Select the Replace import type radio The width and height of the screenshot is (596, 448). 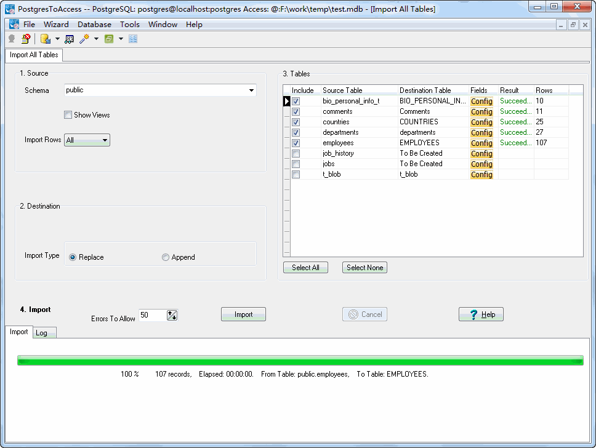[x=73, y=257]
